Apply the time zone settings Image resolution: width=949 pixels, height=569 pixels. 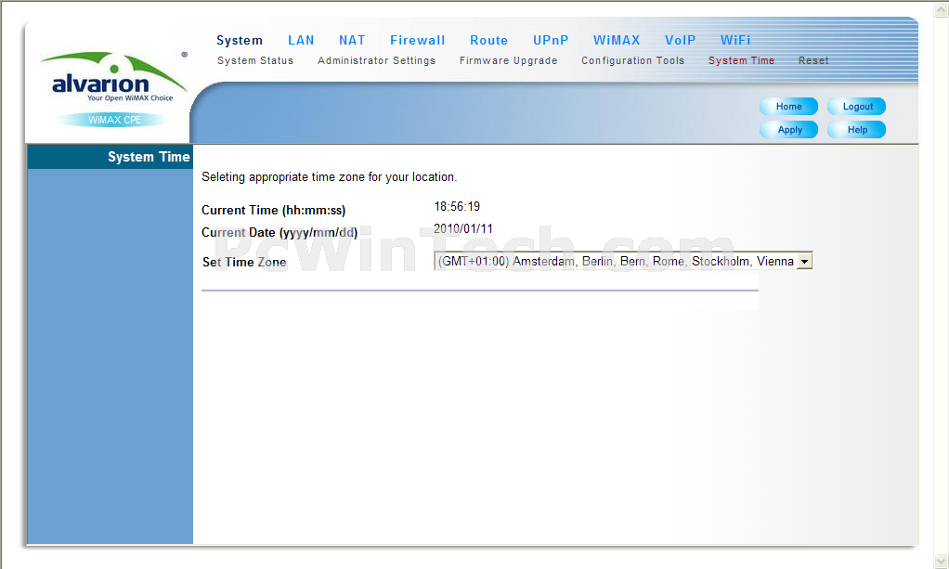pyautogui.click(x=788, y=130)
